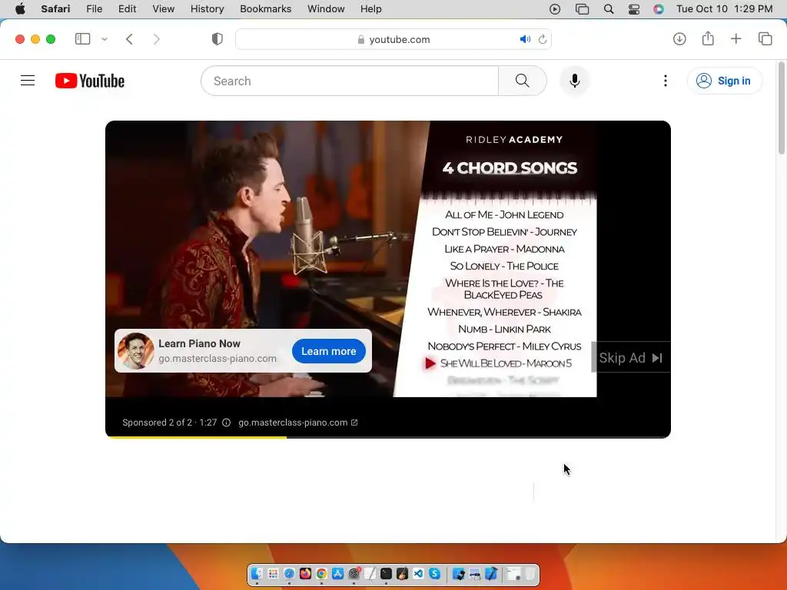787x590 pixels.
Task: Click the youtube.com address bar
Action: (393, 39)
